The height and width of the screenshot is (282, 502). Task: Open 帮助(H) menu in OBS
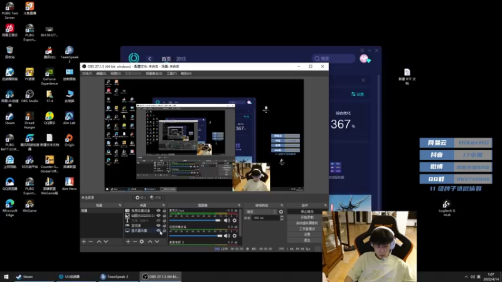click(x=186, y=73)
